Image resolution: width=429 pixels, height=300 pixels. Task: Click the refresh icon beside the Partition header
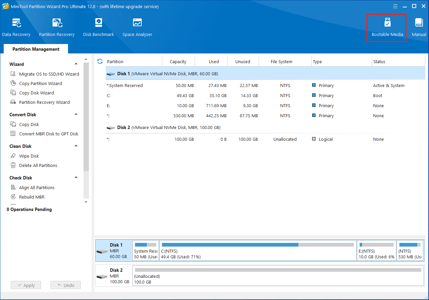point(100,61)
